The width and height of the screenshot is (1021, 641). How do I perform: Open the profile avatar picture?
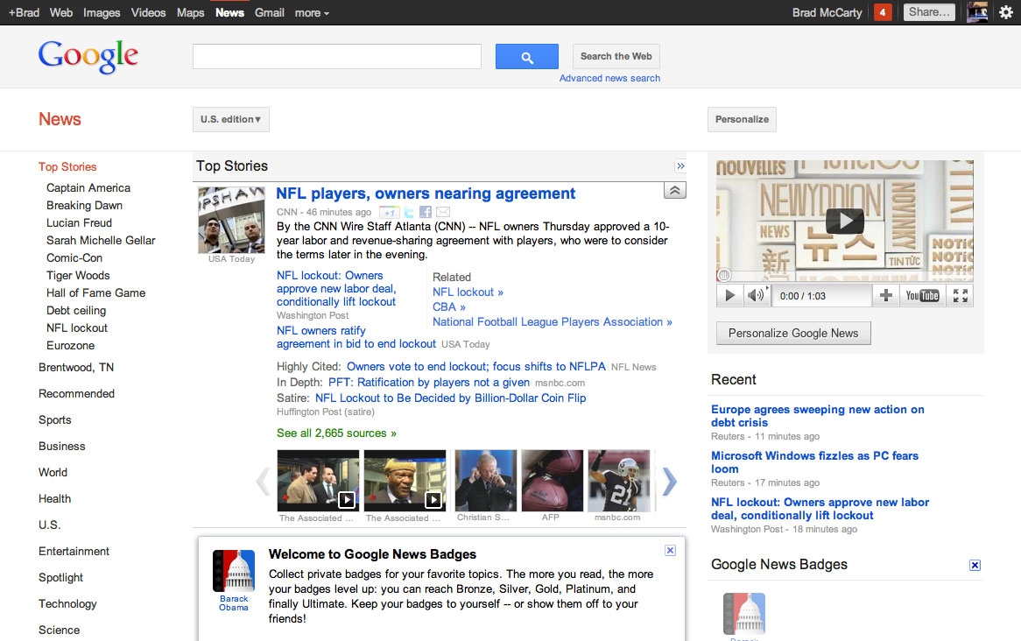point(976,12)
